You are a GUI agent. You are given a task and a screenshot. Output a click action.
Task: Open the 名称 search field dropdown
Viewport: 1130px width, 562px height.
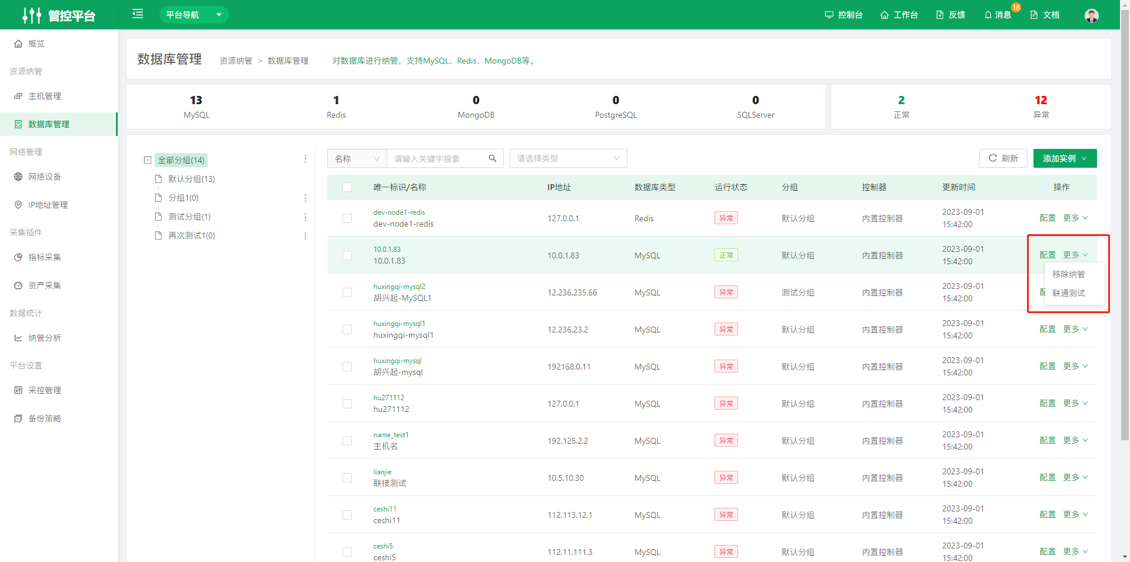(357, 158)
